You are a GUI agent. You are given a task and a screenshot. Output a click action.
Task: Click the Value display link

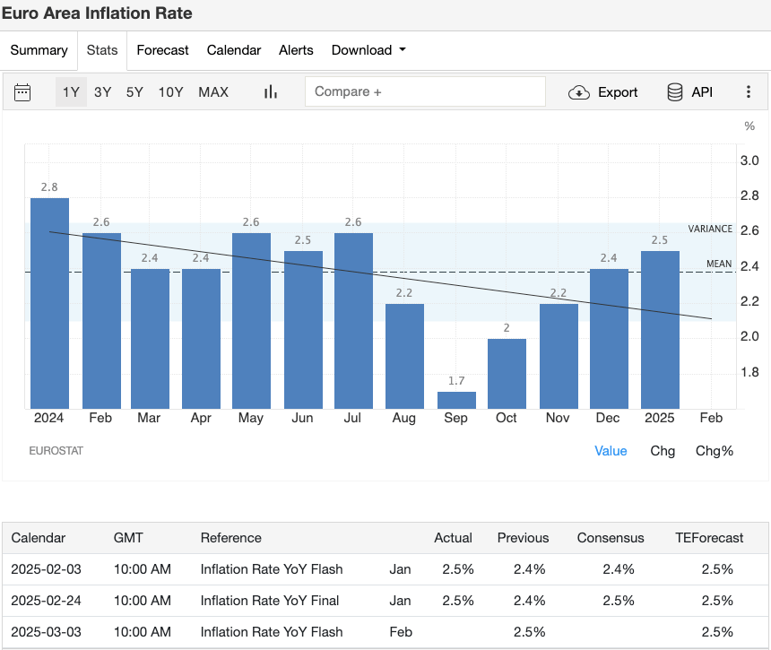point(611,451)
